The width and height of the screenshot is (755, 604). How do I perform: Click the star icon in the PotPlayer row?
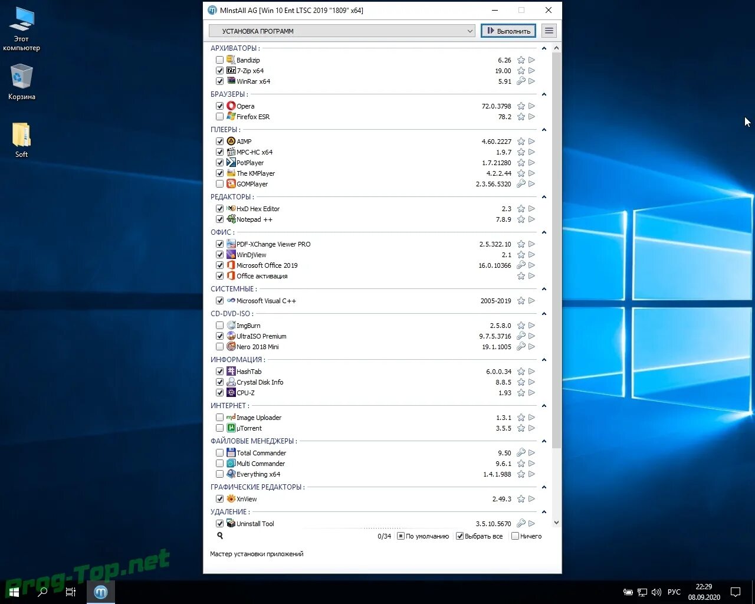(521, 163)
